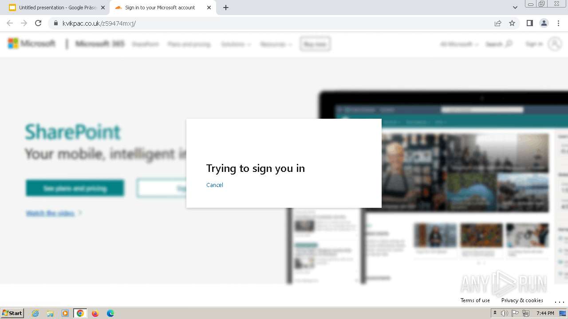568x319 pixels.
Task: Click the blurred Search item in header
Action: tap(499, 44)
